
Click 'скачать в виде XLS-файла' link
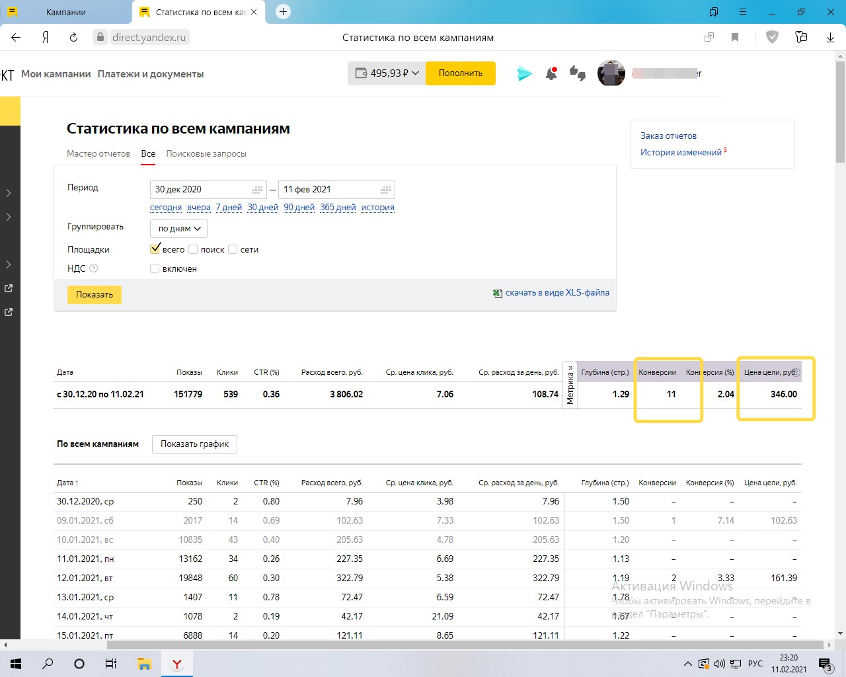(557, 292)
